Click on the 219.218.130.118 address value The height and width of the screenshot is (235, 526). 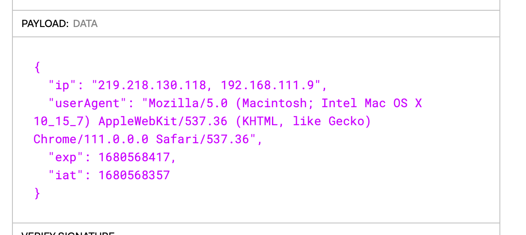click(x=152, y=85)
